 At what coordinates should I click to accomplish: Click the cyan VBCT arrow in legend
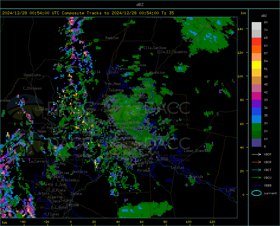256,170
